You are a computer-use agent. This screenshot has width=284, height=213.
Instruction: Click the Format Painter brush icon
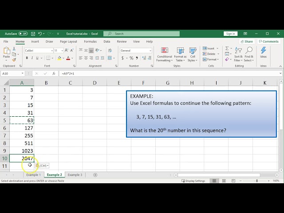(x=14, y=60)
